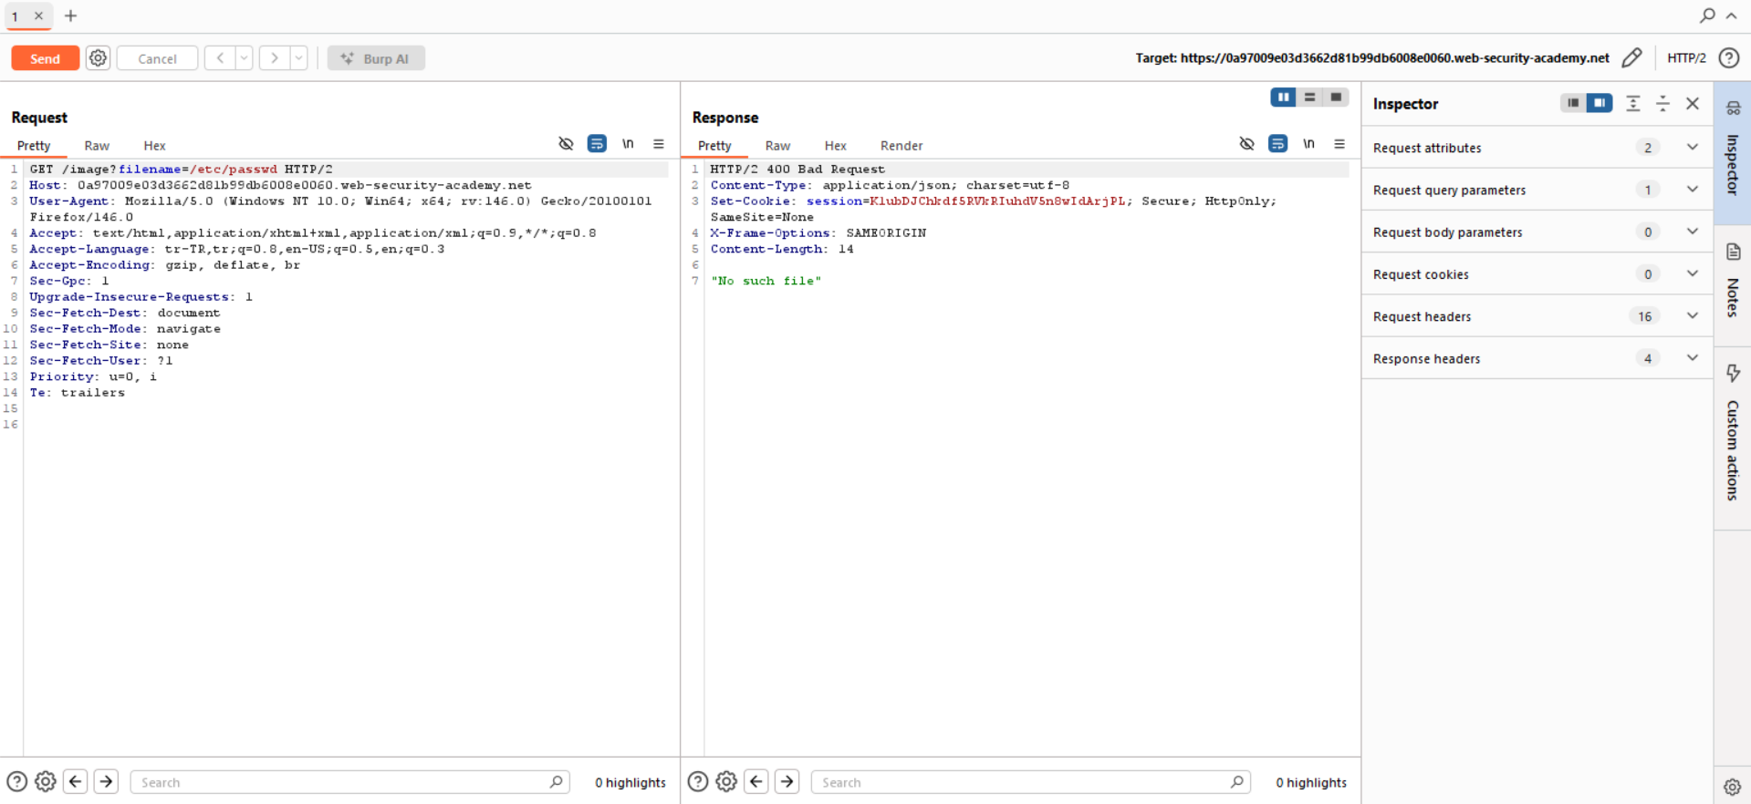This screenshot has height=804, width=1751.
Task: Click the Cancel button
Action: click(x=157, y=58)
